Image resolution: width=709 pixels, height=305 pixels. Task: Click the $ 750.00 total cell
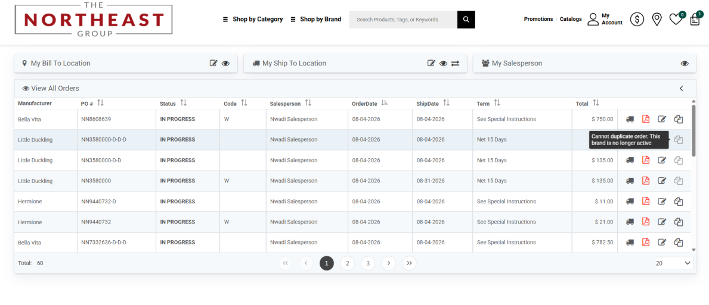click(x=595, y=120)
